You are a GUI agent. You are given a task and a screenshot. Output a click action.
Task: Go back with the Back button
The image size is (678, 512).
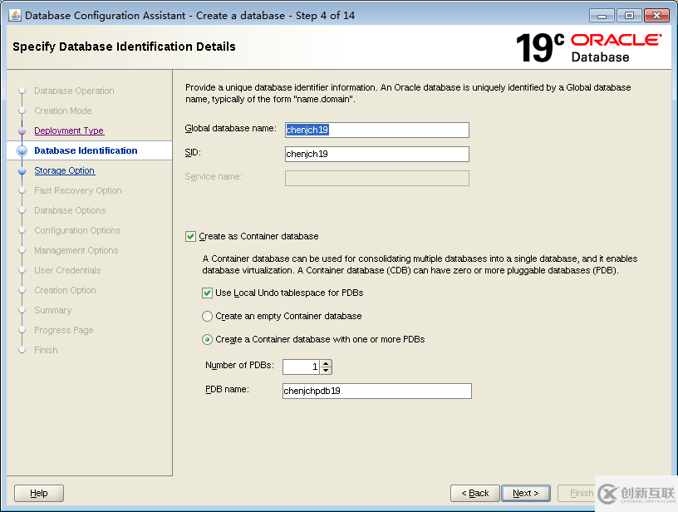pyautogui.click(x=474, y=493)
